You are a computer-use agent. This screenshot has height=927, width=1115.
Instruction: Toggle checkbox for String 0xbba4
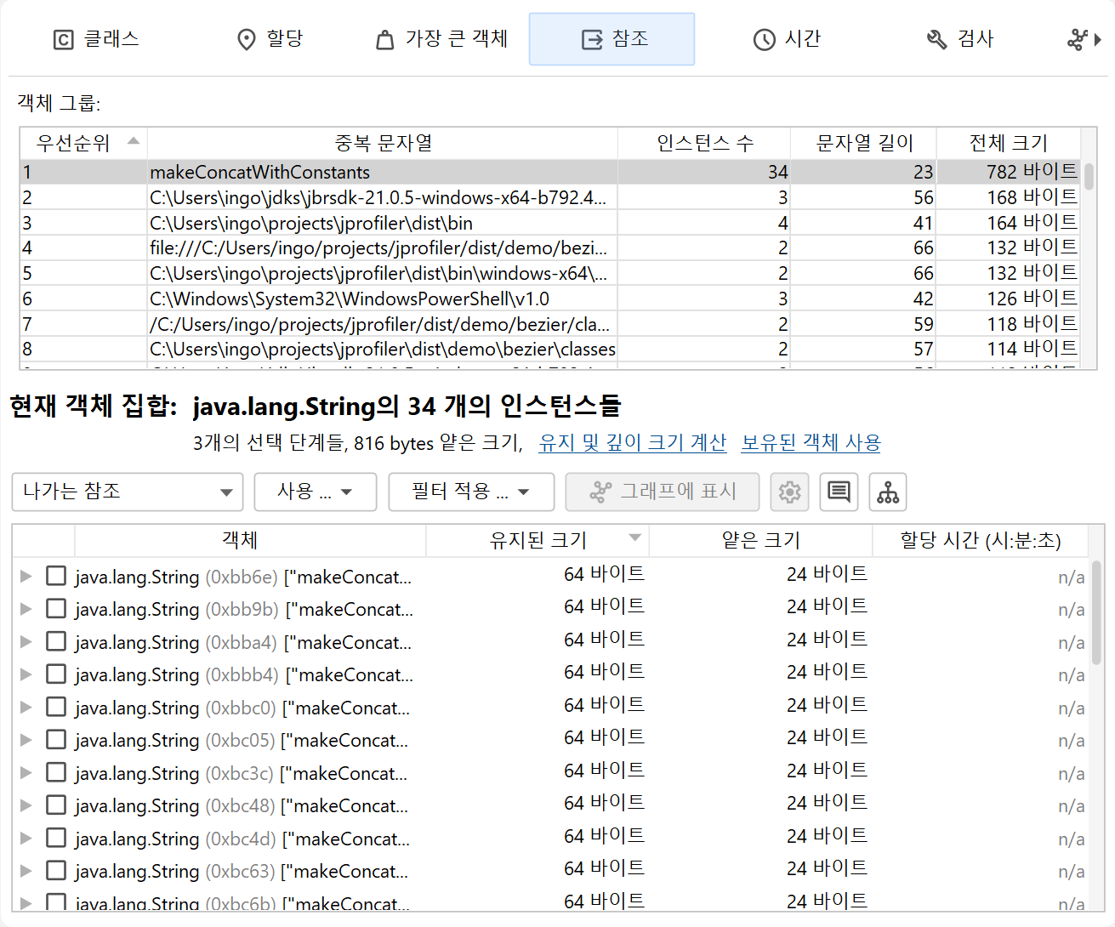click(x=56, y=642)
